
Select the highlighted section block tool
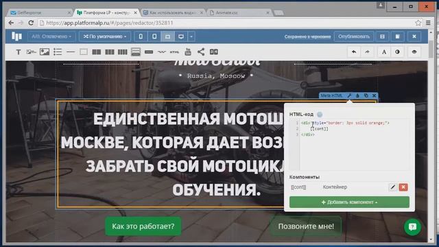tap(136, 52)
